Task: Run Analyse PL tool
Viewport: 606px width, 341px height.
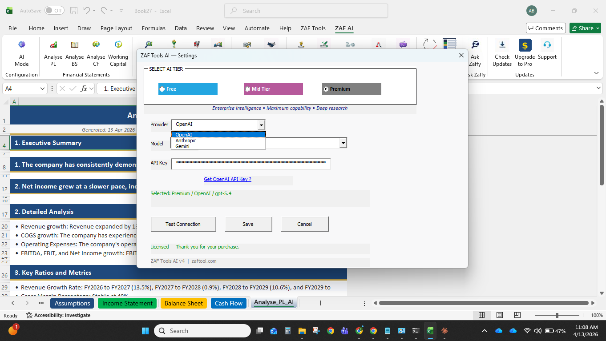Action: click(x=53, y=53)
